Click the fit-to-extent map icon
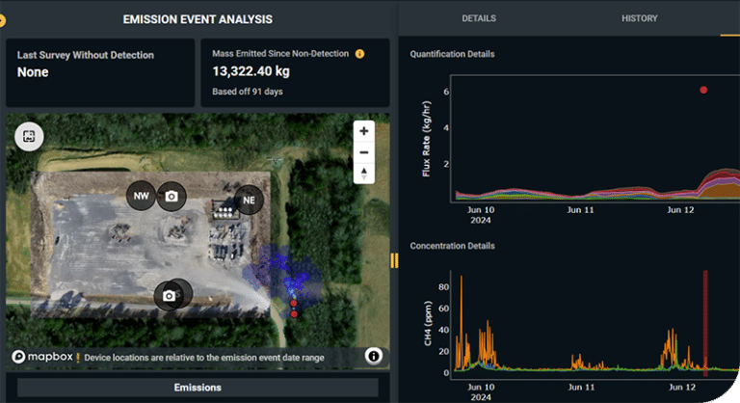Viewport: 740px width, 403px height. point(29,137)
